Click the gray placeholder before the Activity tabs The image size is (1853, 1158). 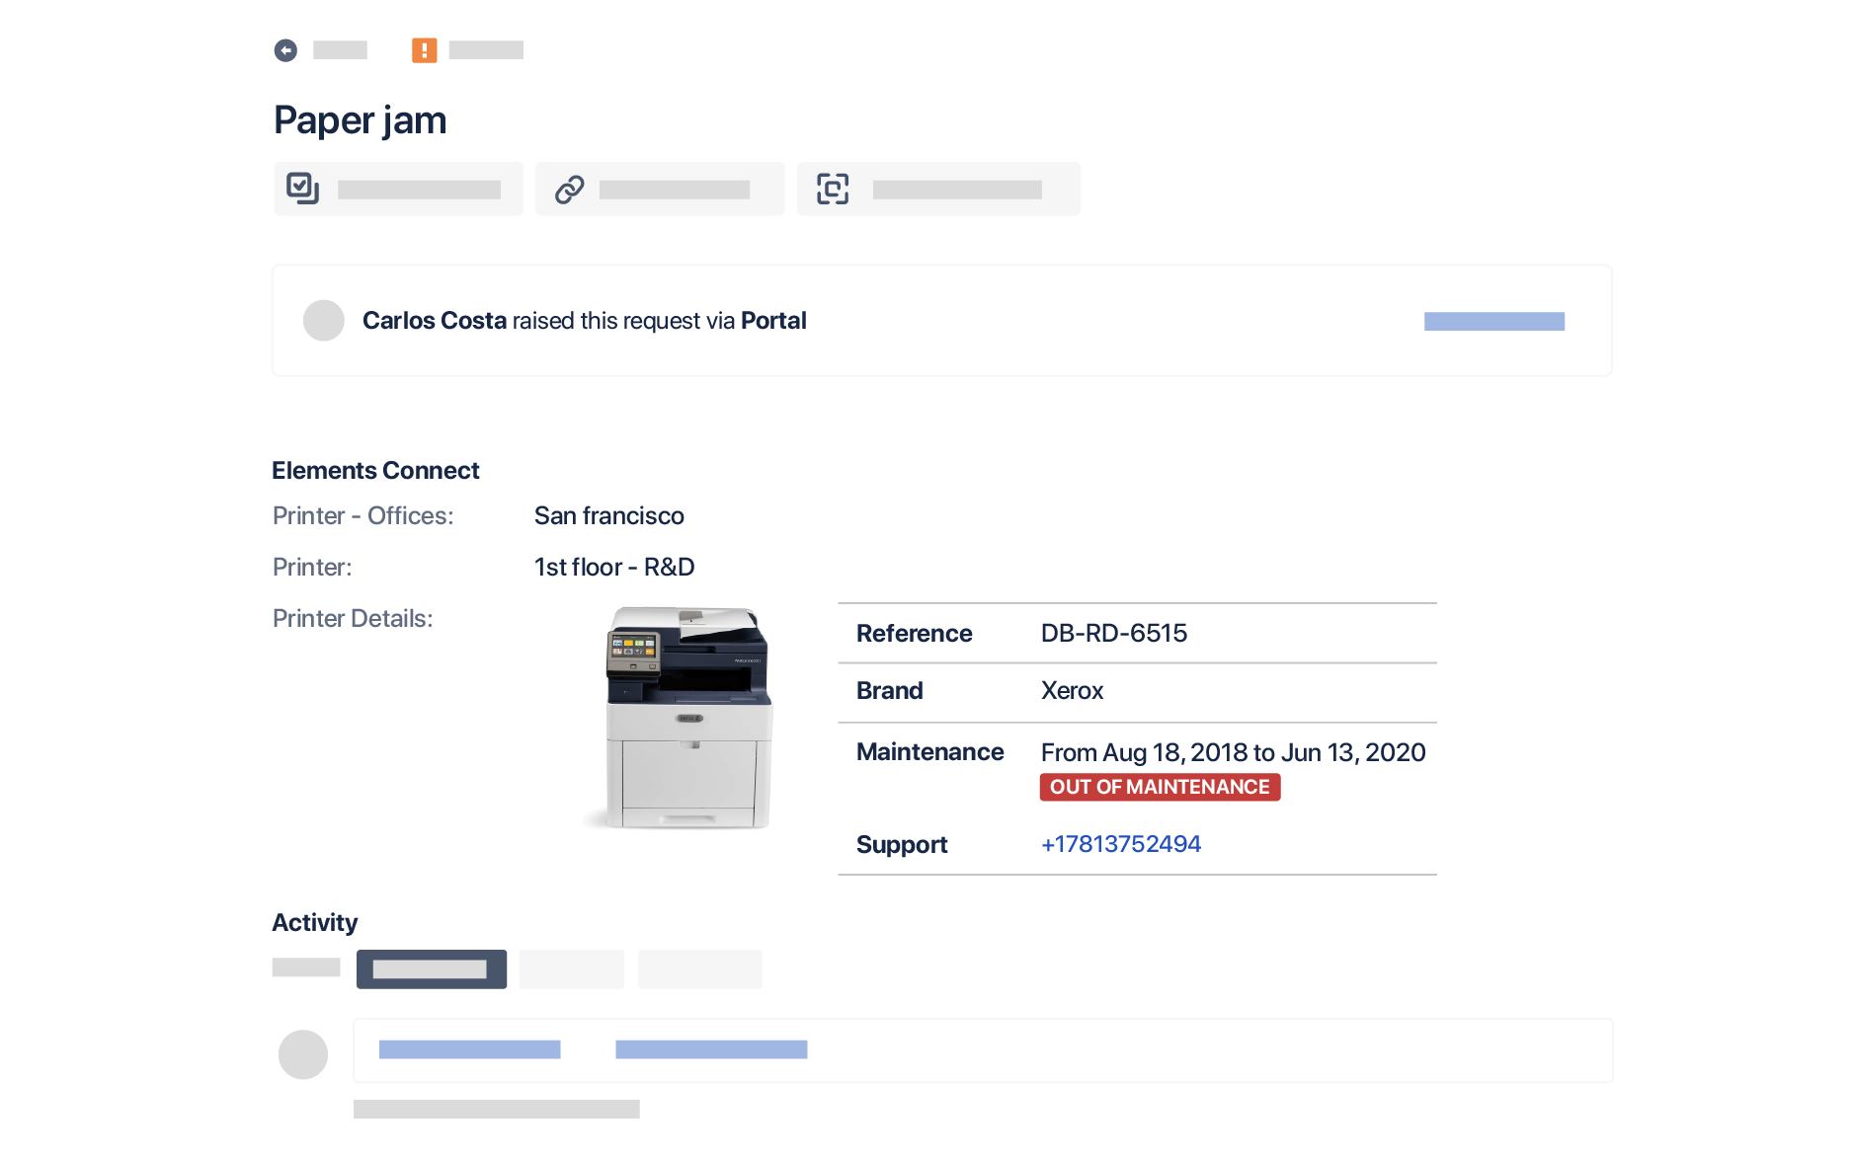tap(306, 967)
